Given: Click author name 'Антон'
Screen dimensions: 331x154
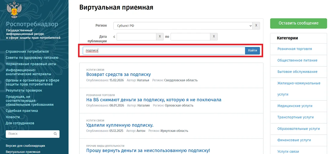Looking at the screenshot, I should [141, 131].
